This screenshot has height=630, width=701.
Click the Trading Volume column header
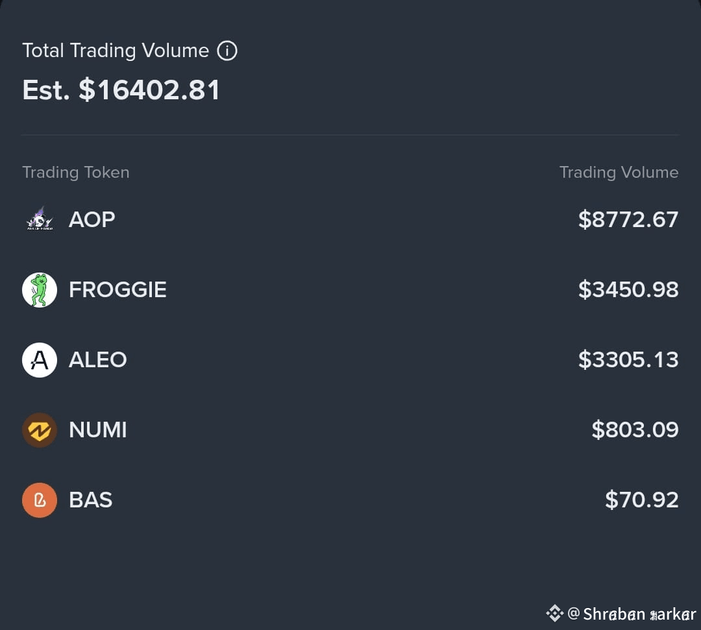point(619,173)
